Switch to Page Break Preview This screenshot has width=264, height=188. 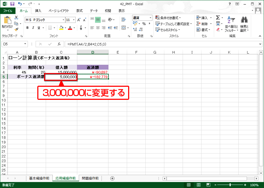(x=208, y=185)
